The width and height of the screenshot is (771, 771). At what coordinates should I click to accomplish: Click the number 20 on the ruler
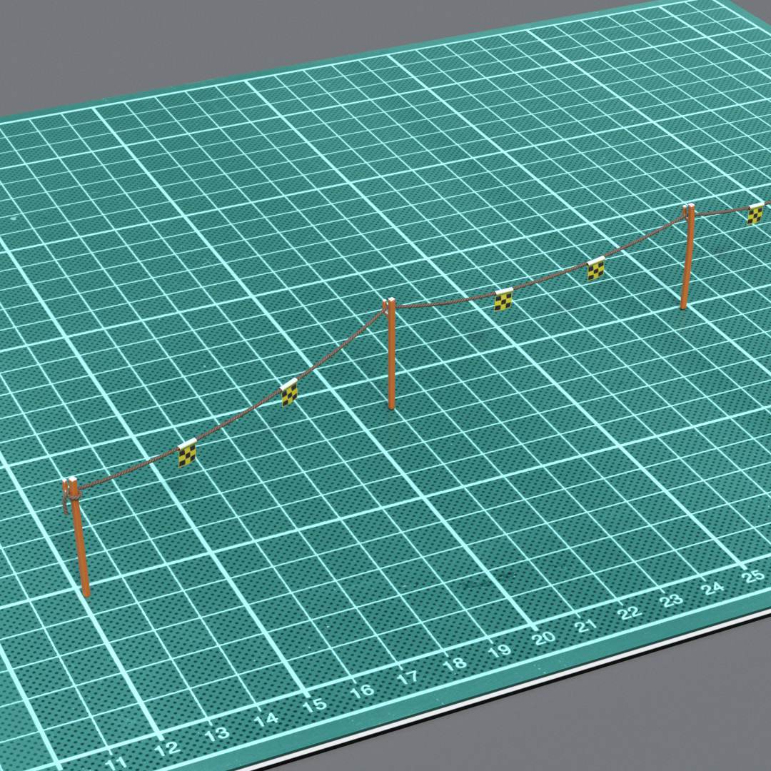click(x=544, y=638)
